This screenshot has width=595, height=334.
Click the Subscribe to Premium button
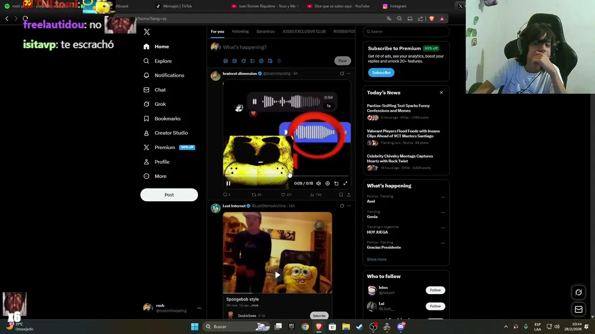click(x=381, y=72)
